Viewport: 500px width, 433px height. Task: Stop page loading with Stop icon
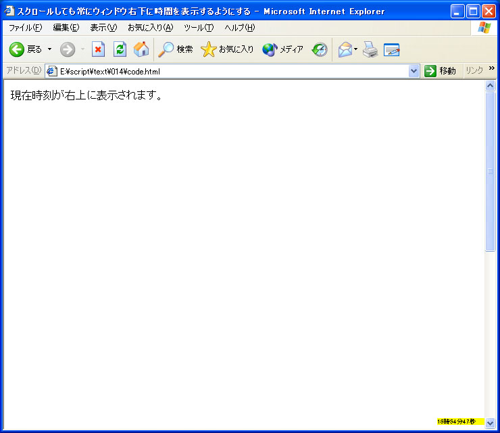[99, 49]
